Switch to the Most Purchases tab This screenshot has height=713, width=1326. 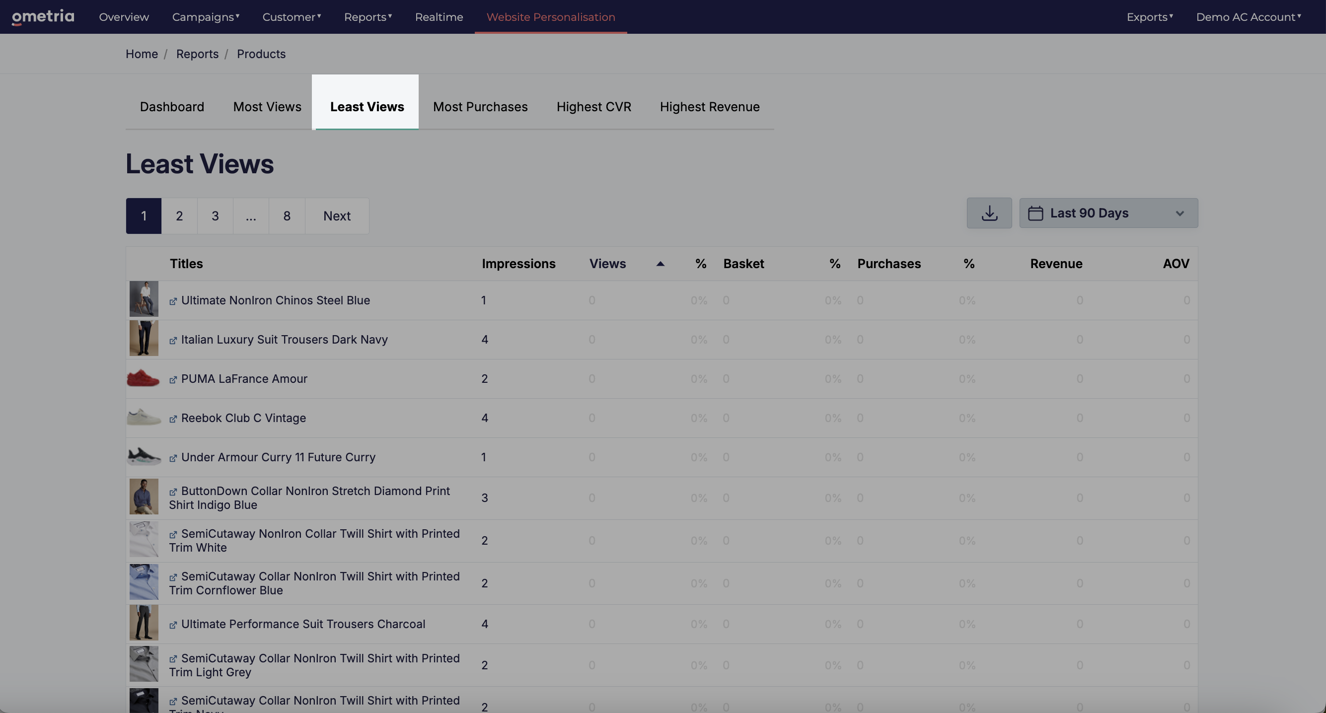coord(480,107)
